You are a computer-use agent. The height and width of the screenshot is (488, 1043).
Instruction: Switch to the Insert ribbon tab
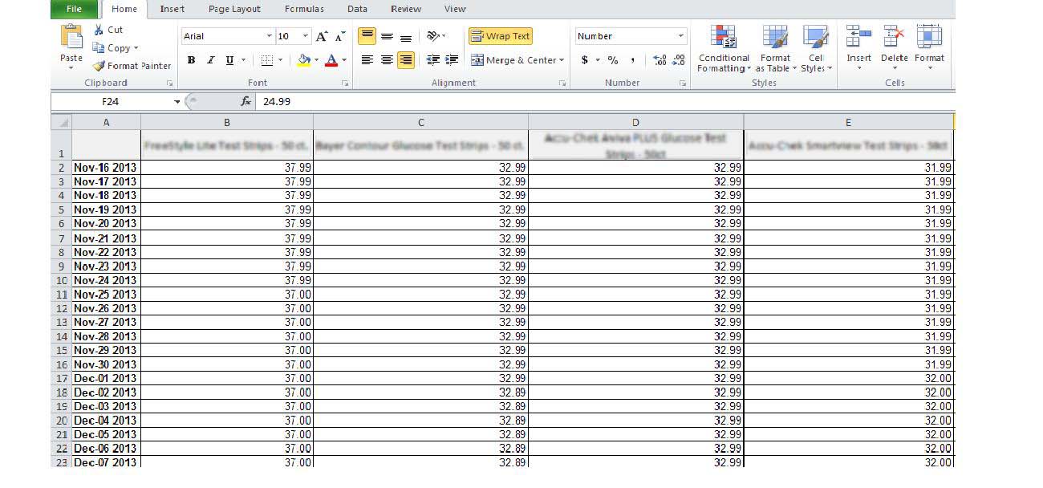(x=172, y=9)
